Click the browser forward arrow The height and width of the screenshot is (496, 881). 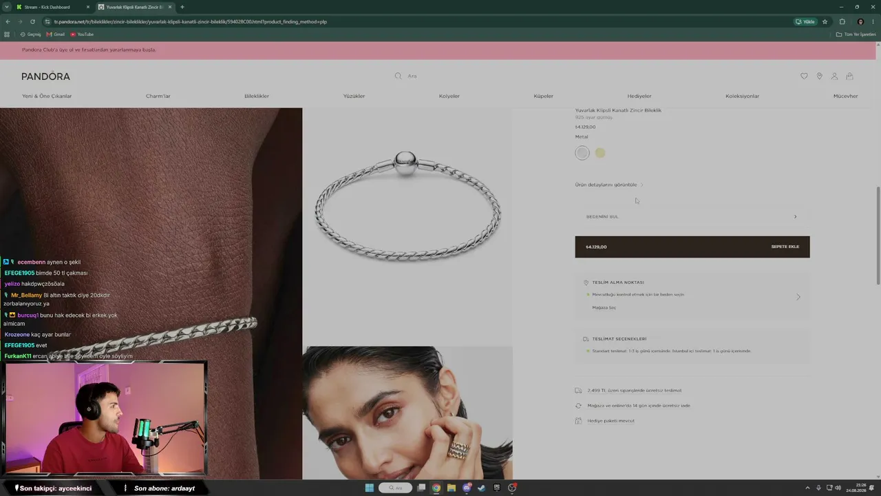click(x=20, y=21)
